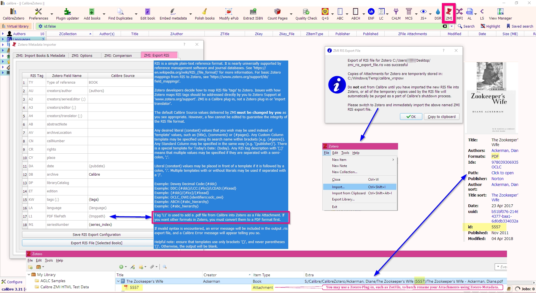Image resolution: width=536 pixels, height=293 pixels.
Task: Select the ZMI: Export RIS tab
Action: (159, 55)
